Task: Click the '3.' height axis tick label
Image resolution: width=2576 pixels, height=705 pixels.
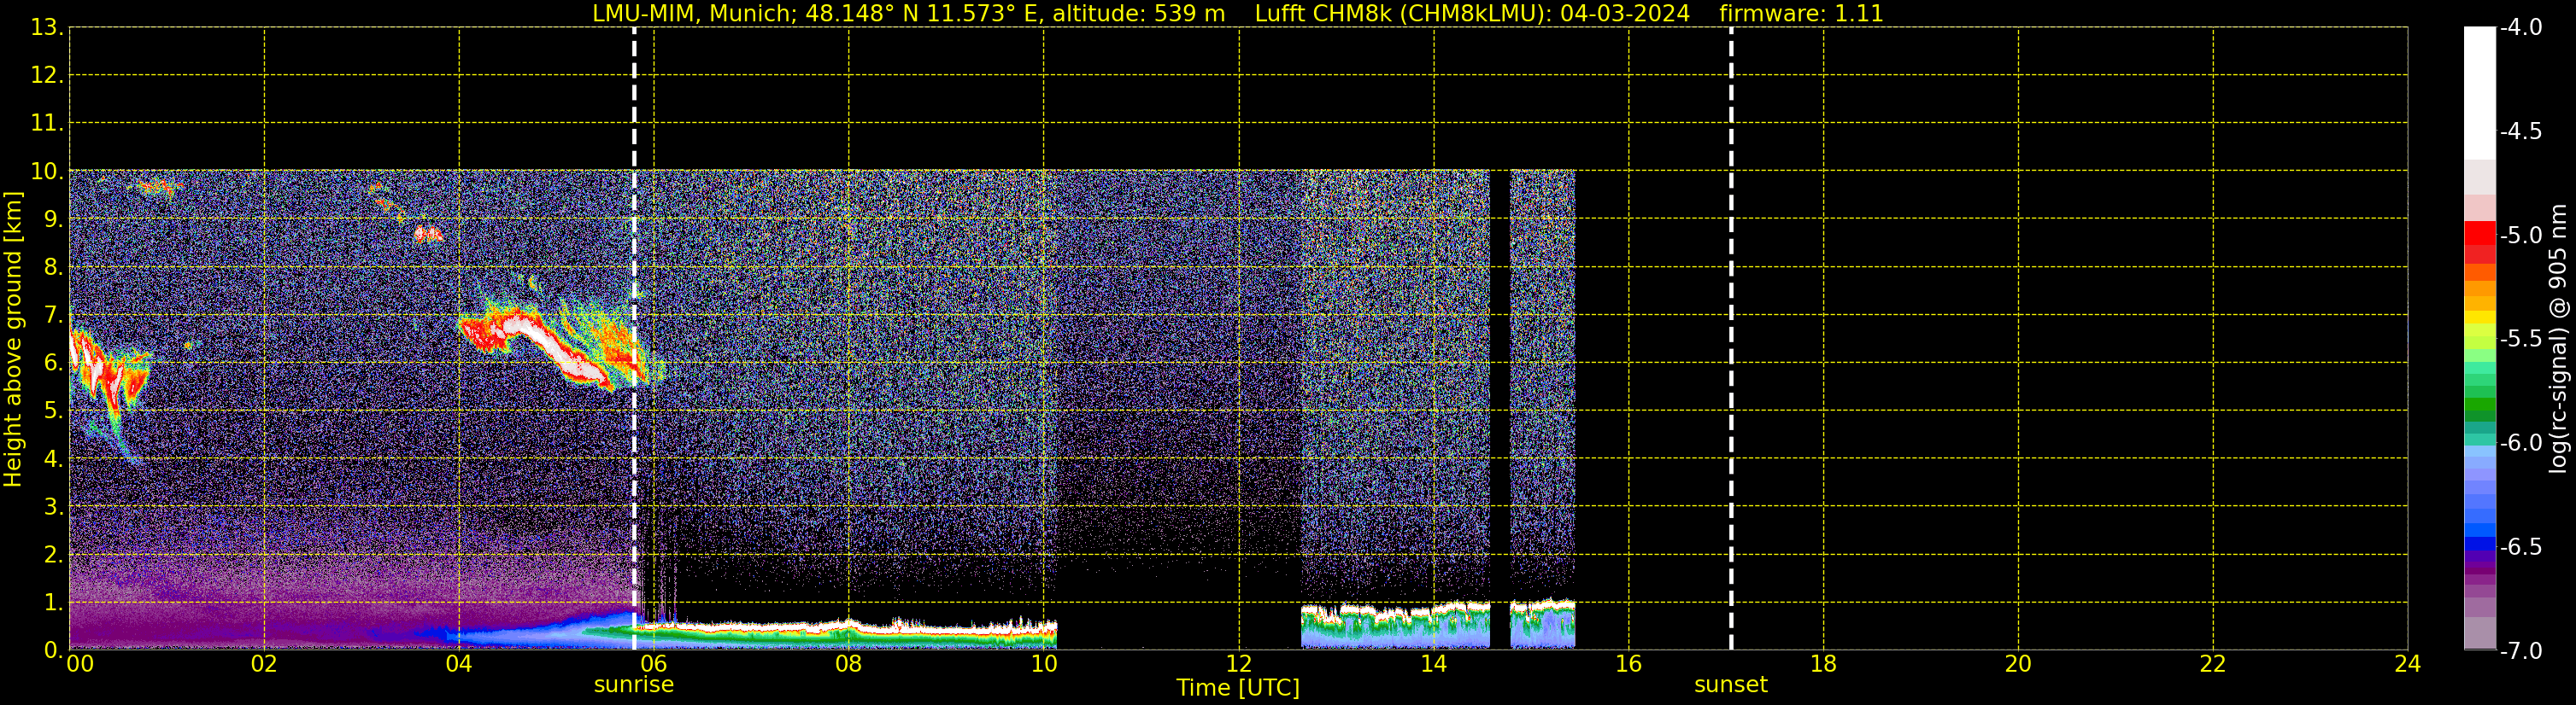Action: tap(53, 507)
